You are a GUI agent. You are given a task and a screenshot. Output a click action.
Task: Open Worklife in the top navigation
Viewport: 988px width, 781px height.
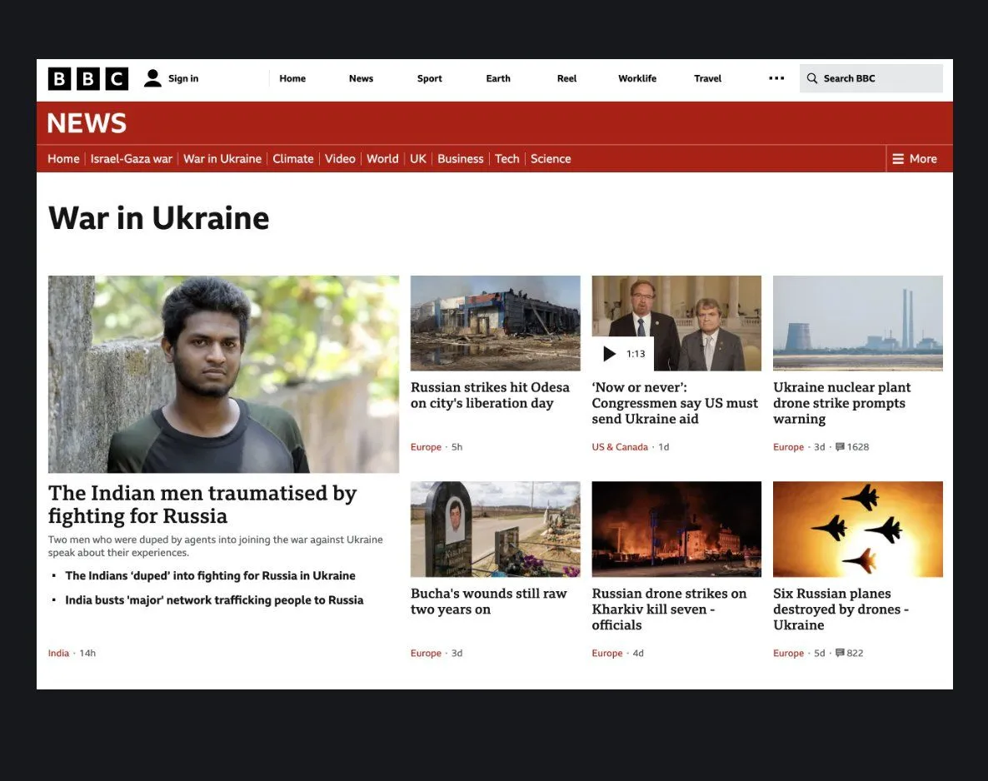(637, 78)
